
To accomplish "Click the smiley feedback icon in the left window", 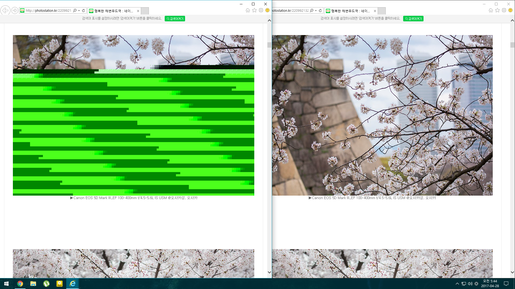I will [x=267, y=10].
